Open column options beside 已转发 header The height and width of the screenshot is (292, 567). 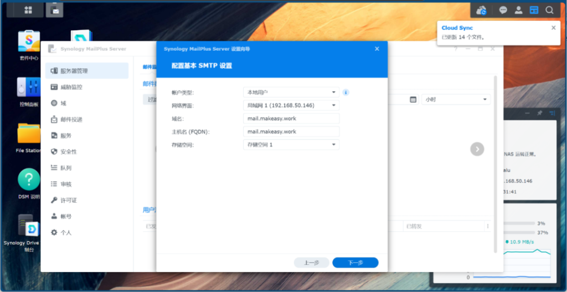pos(487,226)
